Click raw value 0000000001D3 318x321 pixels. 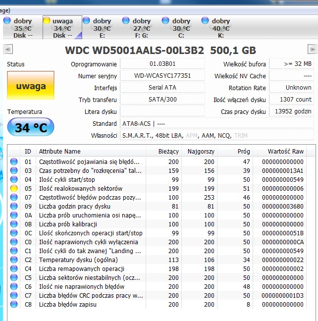282,295
